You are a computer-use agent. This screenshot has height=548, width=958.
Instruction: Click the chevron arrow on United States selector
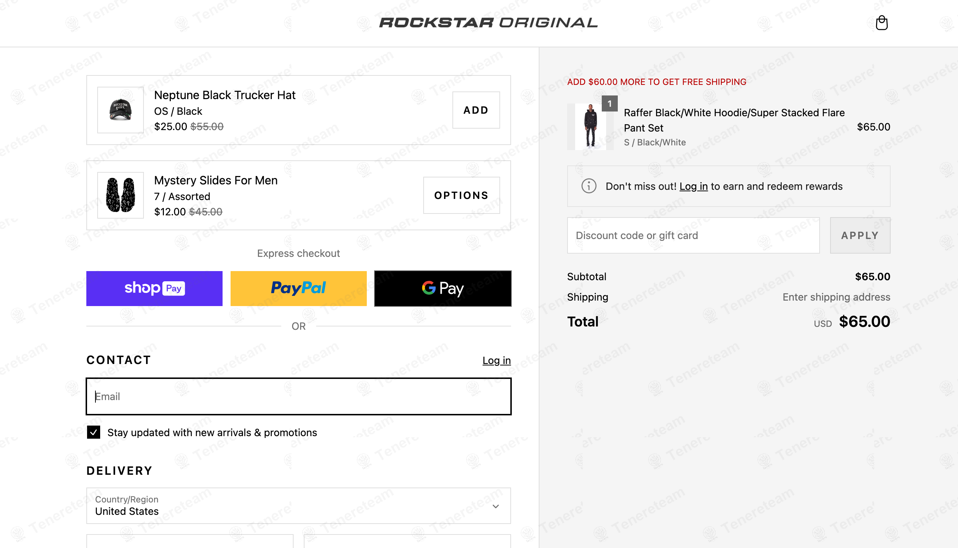(x=495, y=506)
